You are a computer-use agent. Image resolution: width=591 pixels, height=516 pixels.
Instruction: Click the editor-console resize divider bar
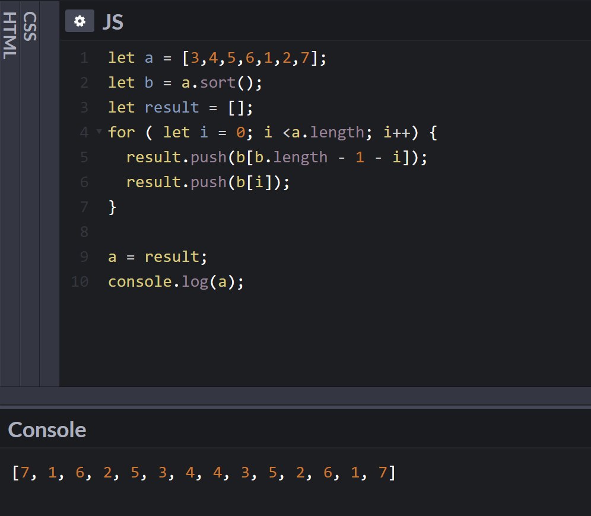pyautogui.click(x=295, y=397)
